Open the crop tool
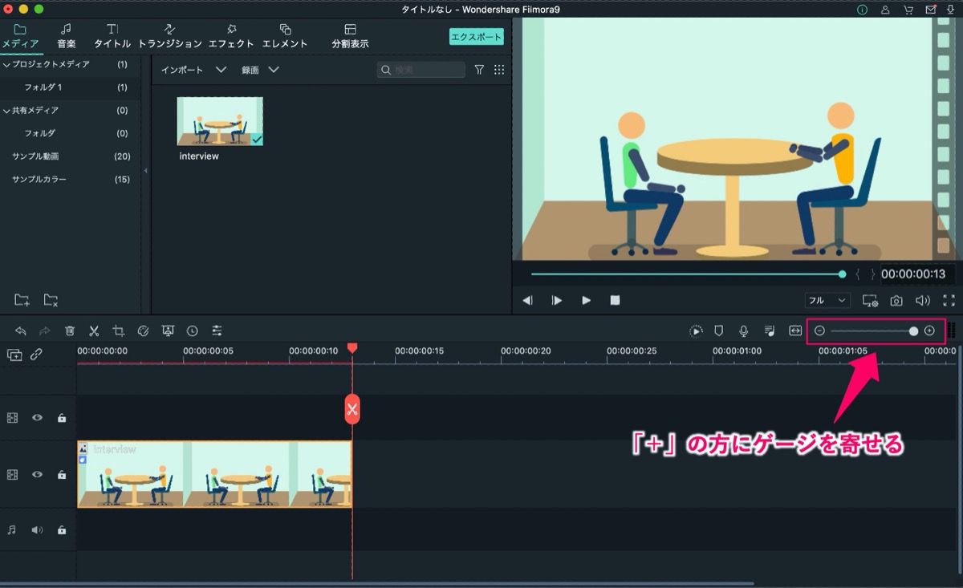963x588 pixels. point(119,330)
